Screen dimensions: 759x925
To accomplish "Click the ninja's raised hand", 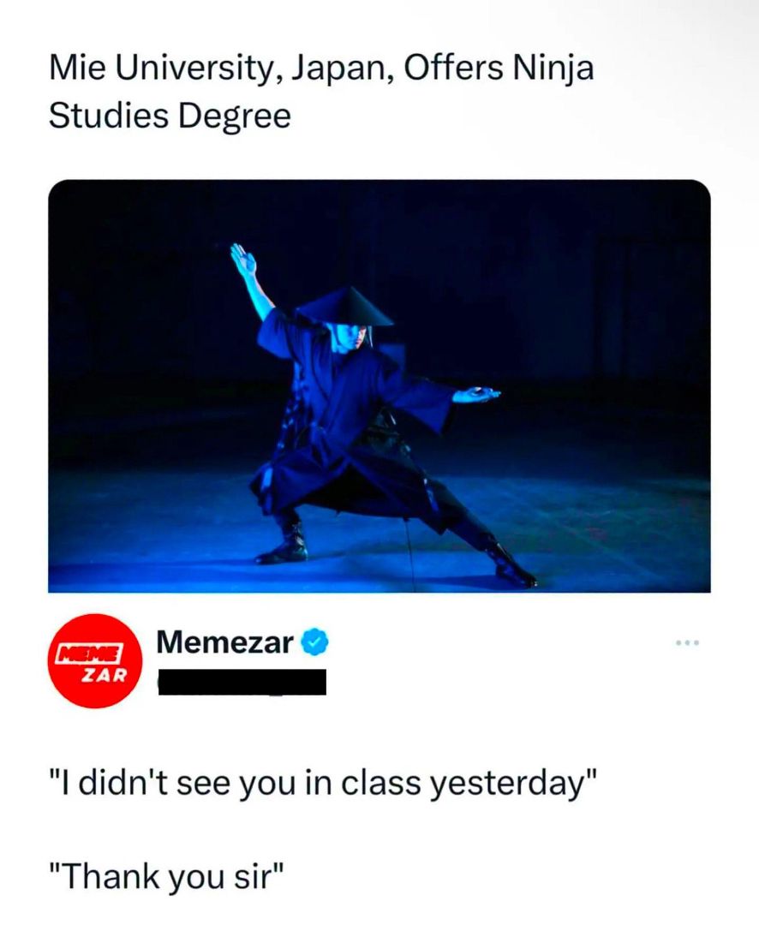I will 242,260.
